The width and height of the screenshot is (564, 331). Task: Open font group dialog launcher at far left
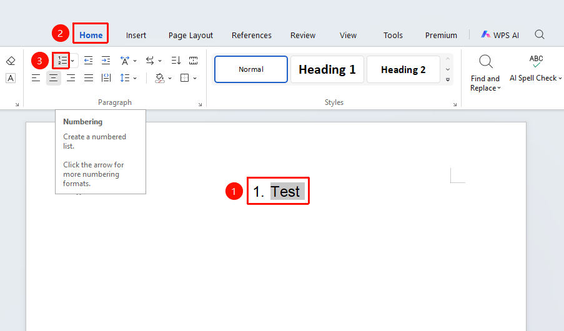[17, 104]
